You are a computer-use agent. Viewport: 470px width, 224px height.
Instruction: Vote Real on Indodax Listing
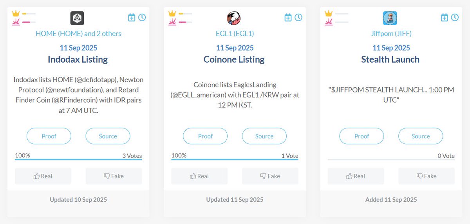click(x=43, y=176)
